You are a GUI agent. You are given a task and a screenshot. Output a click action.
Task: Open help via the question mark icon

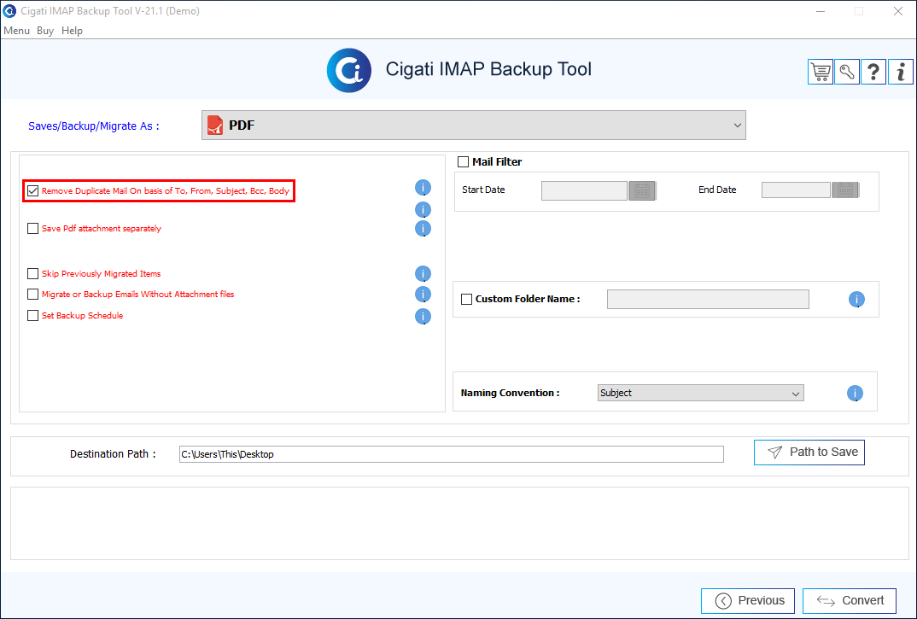click(x=873, y=72)
